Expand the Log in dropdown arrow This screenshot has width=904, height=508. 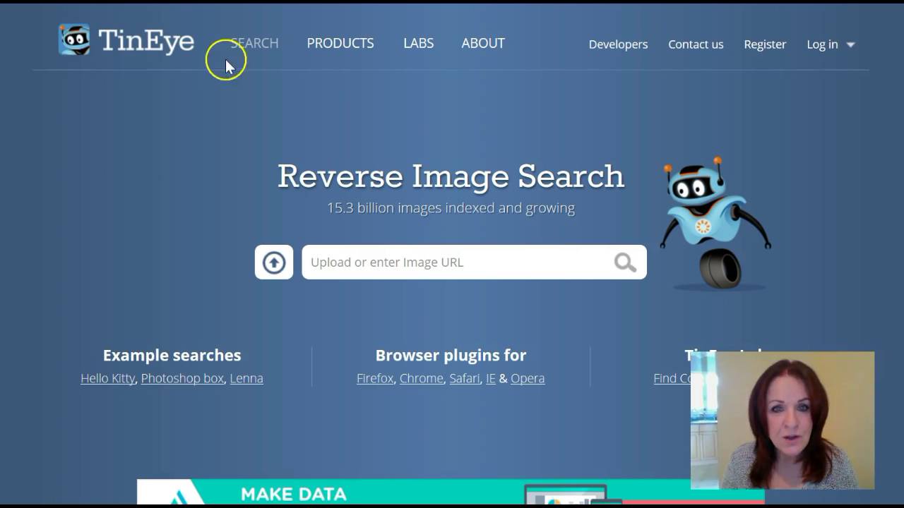coord(850,44)
